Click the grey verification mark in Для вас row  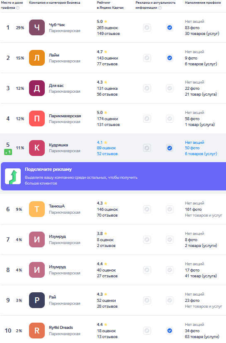[x=170, y=89]
